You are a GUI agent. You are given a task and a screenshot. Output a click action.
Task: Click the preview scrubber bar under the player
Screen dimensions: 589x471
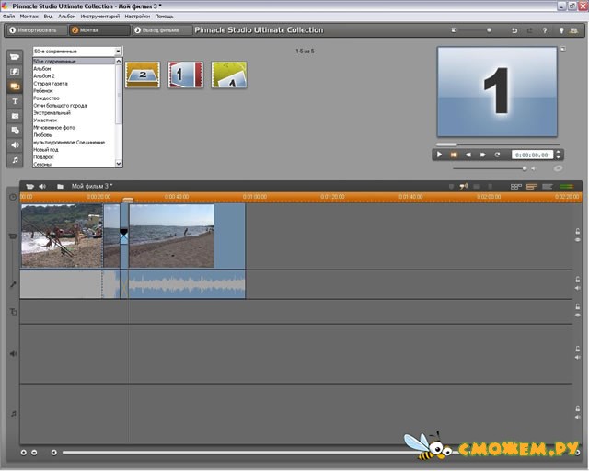[497, 144]
